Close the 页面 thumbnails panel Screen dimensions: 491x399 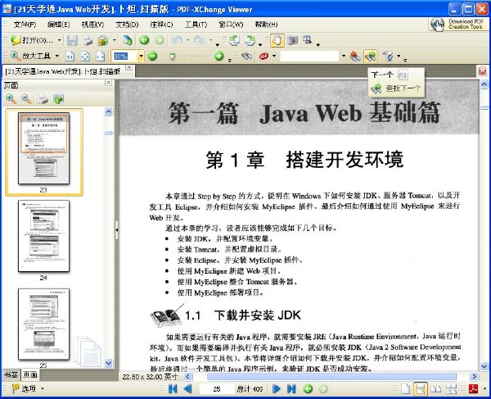108,83
